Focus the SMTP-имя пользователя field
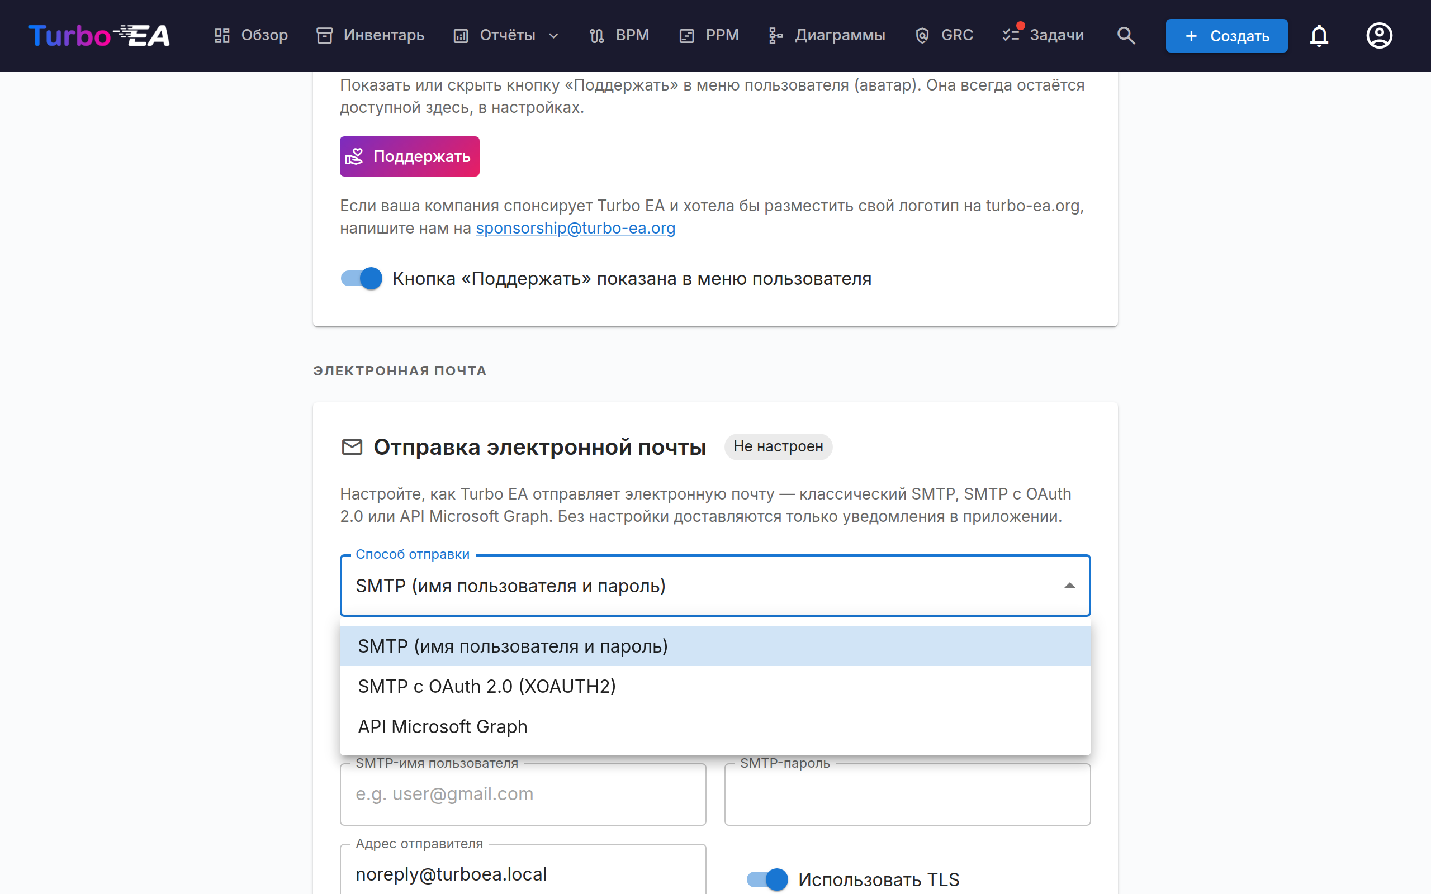1431x894 pixels. click(523, 794)
